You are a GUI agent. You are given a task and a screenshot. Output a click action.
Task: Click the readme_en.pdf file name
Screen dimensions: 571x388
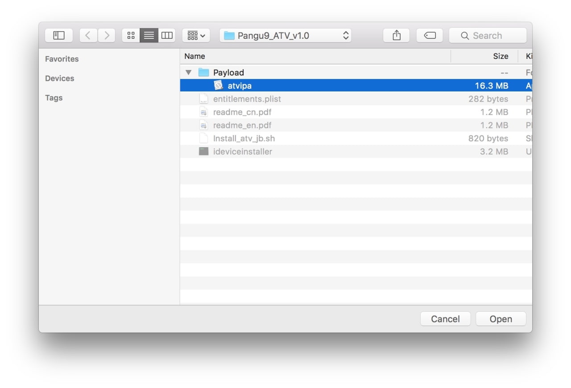coord(242,125)
